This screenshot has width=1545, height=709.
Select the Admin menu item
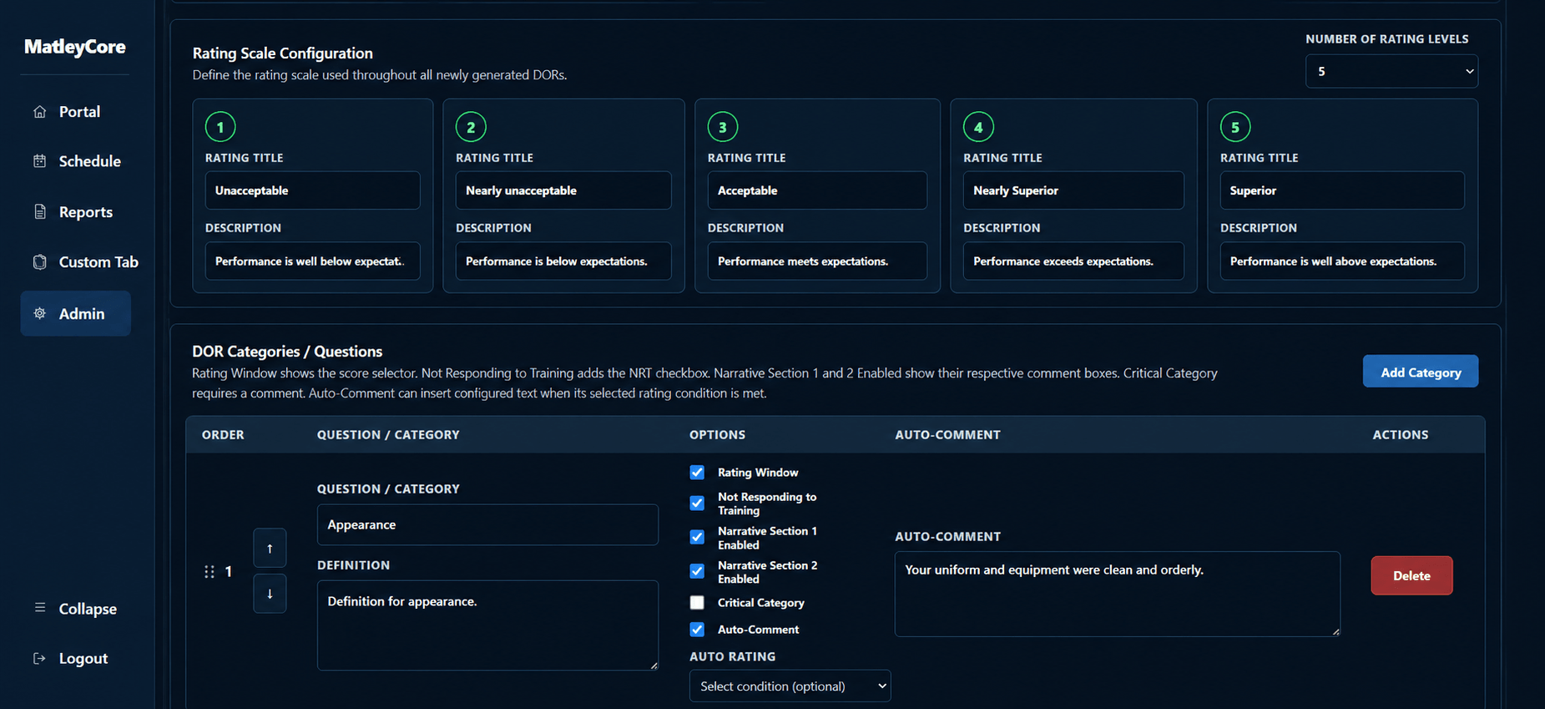tap(75, 314)
